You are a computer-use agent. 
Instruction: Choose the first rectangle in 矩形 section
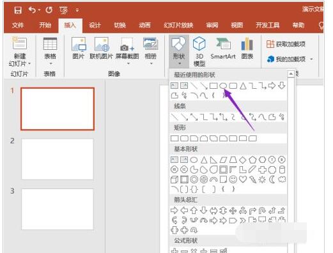(174, 139)
